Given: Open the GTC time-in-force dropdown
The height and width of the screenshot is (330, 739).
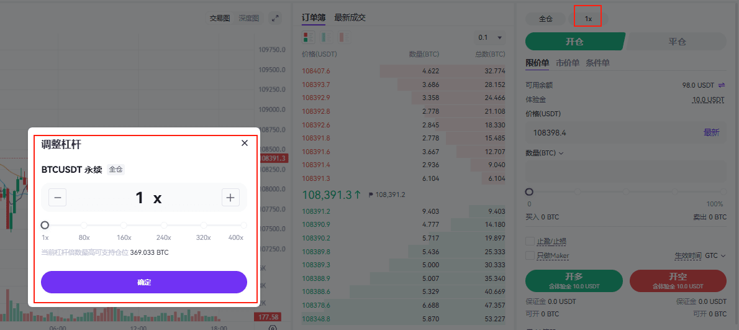Looking at the screenshot, I should click(715, 255).
